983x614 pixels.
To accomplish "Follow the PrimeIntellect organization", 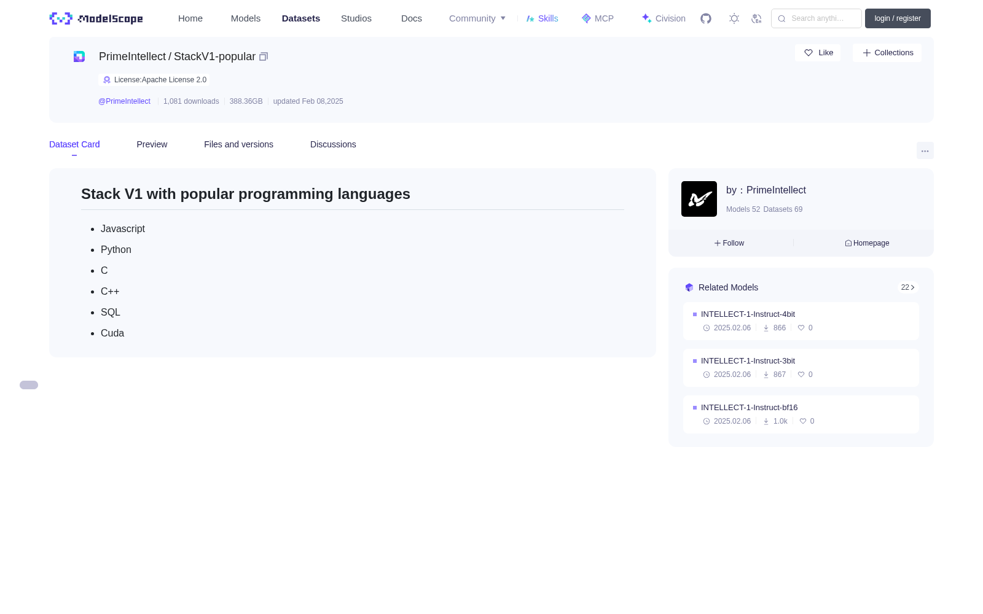I will tap(729, 243).
